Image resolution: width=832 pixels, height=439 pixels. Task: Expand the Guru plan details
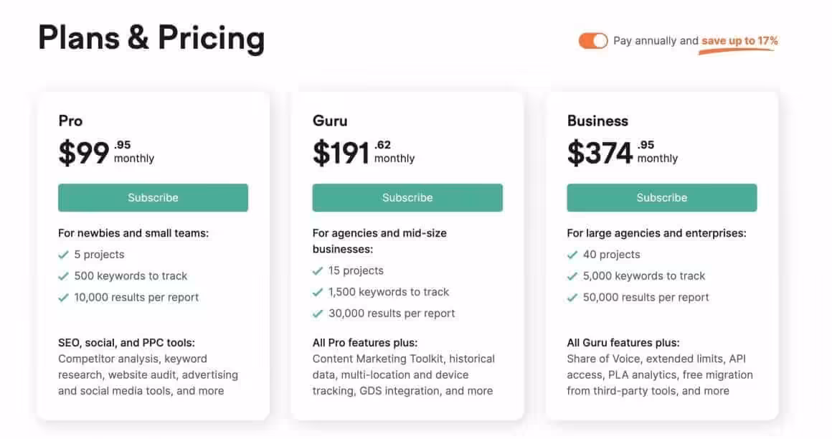pyautogui.click(x=330, y=121)
